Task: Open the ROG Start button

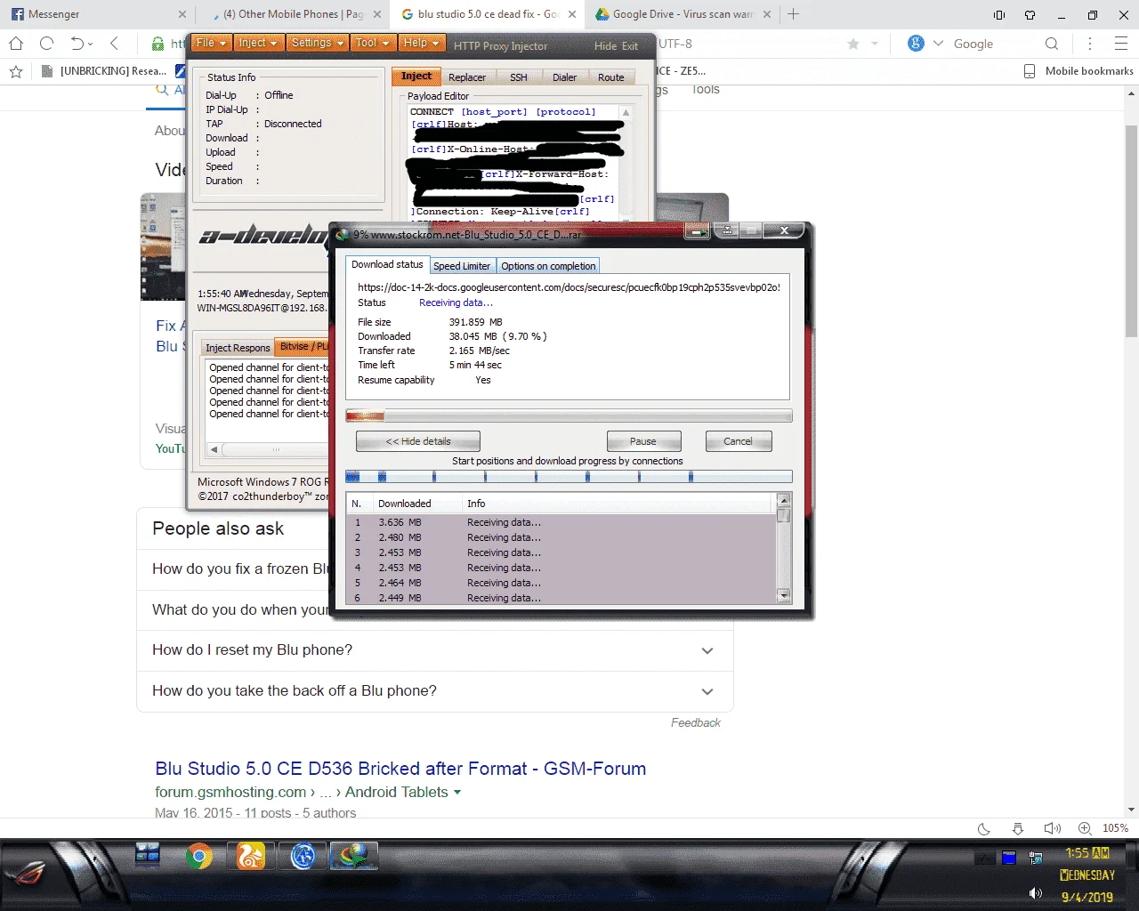Action: (x=25, y=874)
